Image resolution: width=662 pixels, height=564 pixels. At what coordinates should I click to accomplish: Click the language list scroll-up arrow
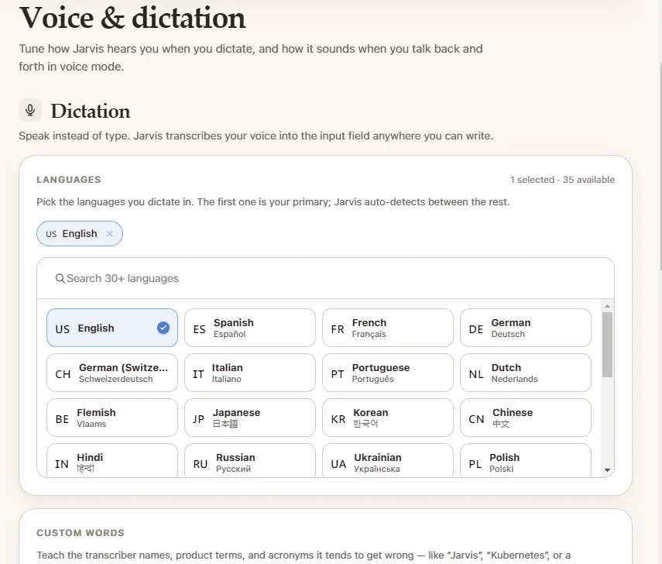[x=607, y=306]
